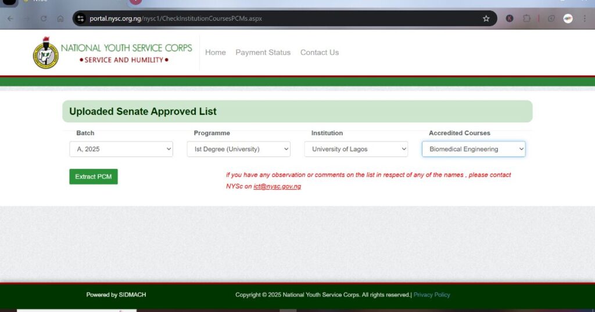Viewport: 595px width, 312px height.
Task: Open the Payment Status page
Action: tap(263, 52)
